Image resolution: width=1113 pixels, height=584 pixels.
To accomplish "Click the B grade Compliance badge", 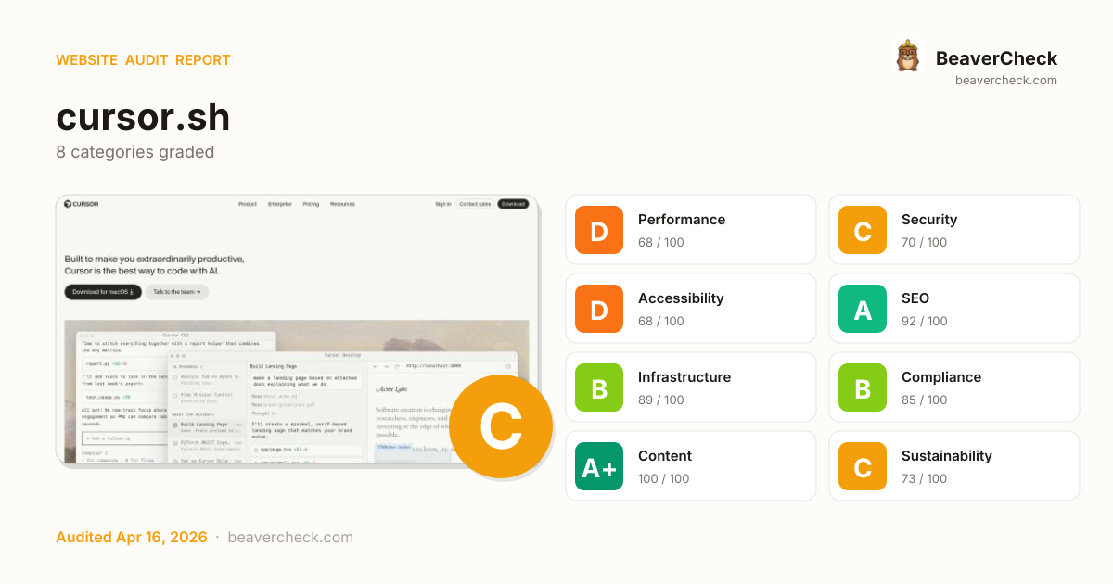I will pyautogui.click(x=863, y=387).
